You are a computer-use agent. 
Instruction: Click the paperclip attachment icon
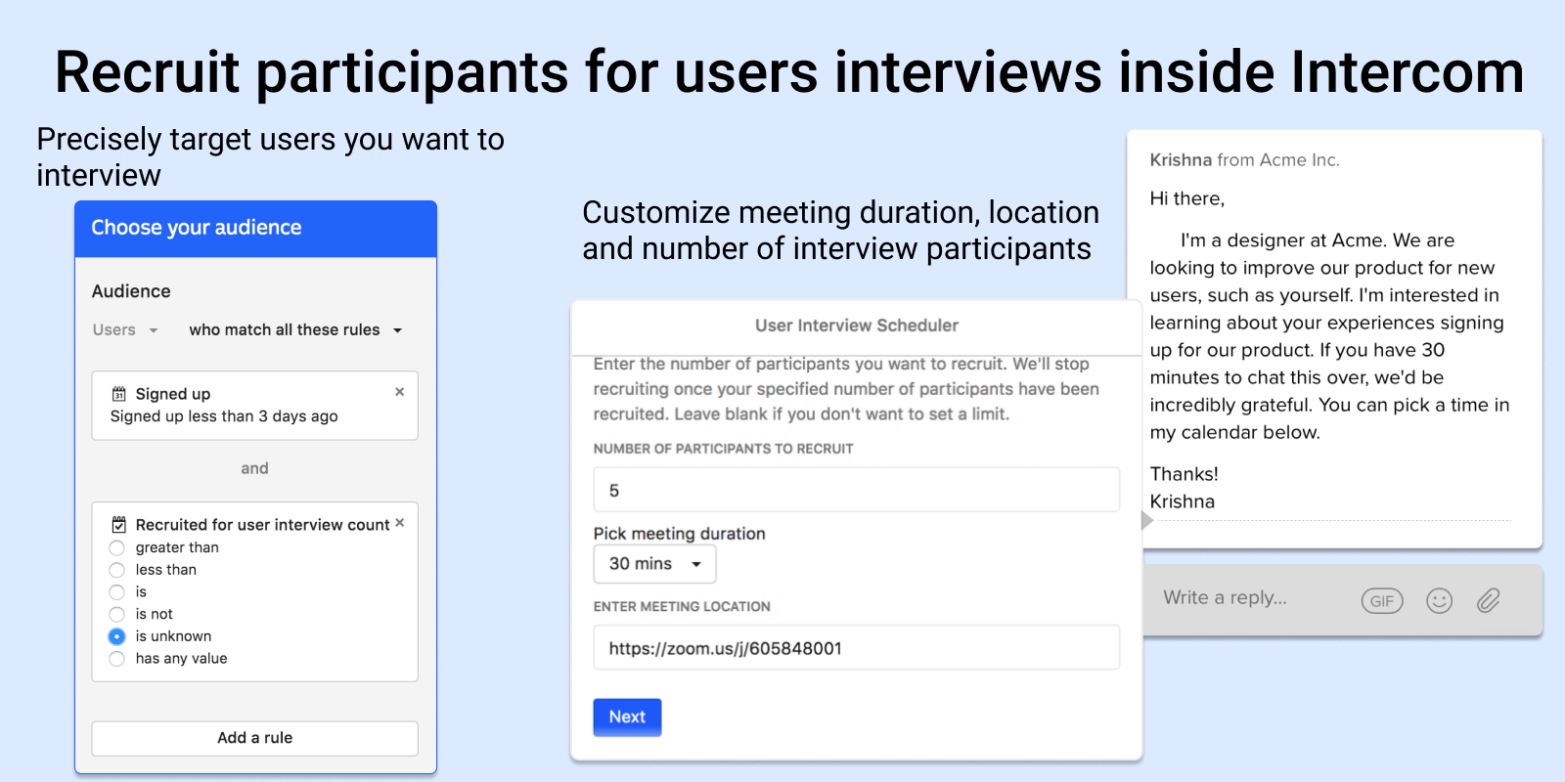pos(1488,600)
